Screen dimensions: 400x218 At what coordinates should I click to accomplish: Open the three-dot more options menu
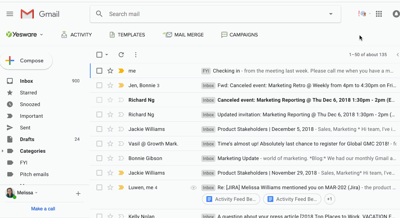136,55
